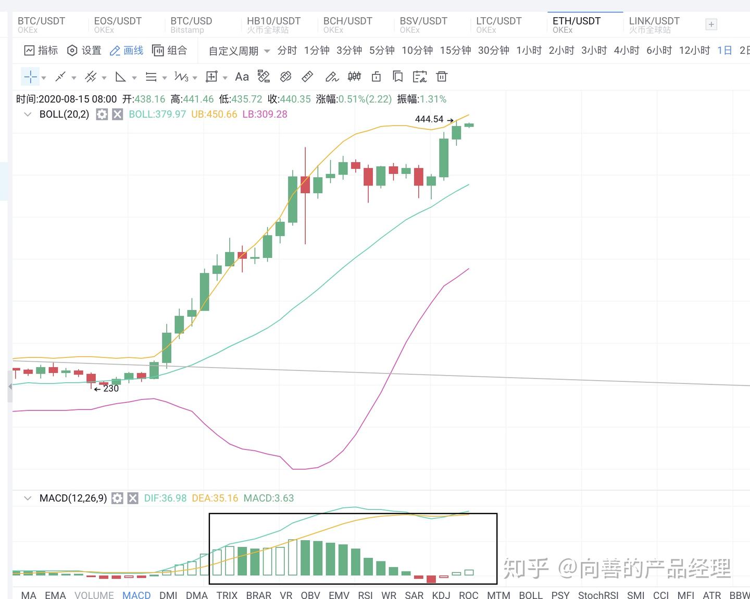Expand the 自定义周期 dropdown
This screenshot has height=599, width=750.
coord(238,51)
